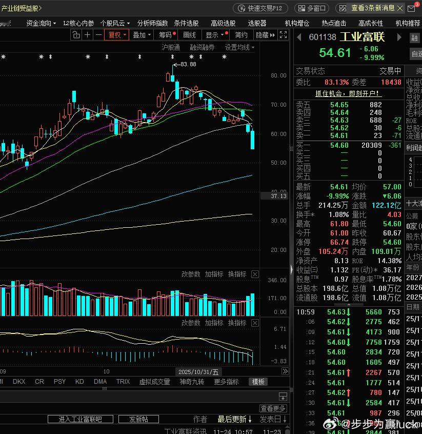This screenshot has height=434, width=422.
Task: Select PSY indicator tab
Action: 59,382
